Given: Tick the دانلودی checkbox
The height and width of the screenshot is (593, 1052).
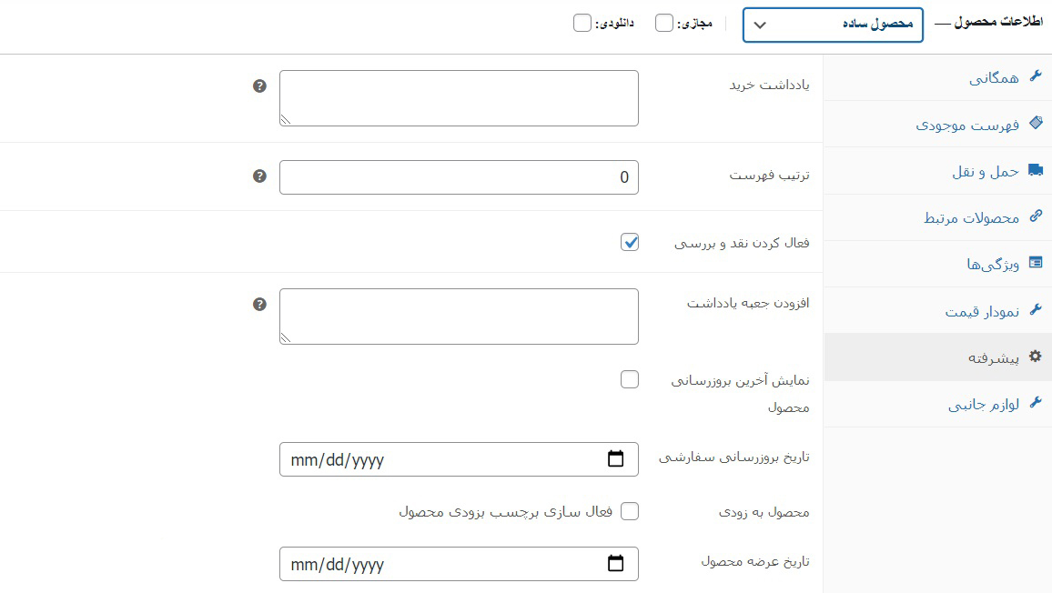Looking at the screenshot, I should tap(582, 23).
